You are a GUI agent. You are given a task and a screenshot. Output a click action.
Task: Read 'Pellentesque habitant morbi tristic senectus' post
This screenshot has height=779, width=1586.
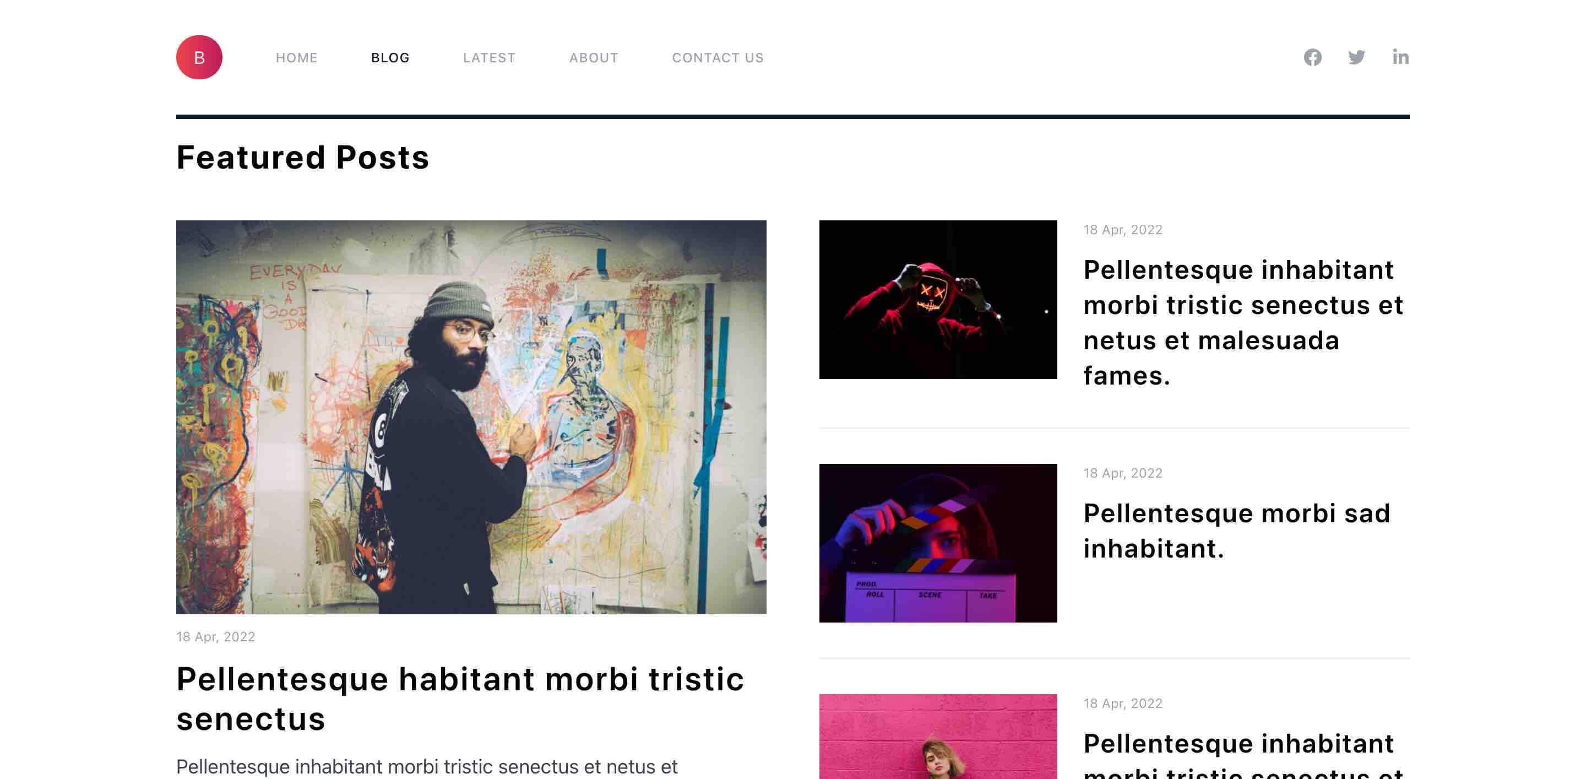460,699
